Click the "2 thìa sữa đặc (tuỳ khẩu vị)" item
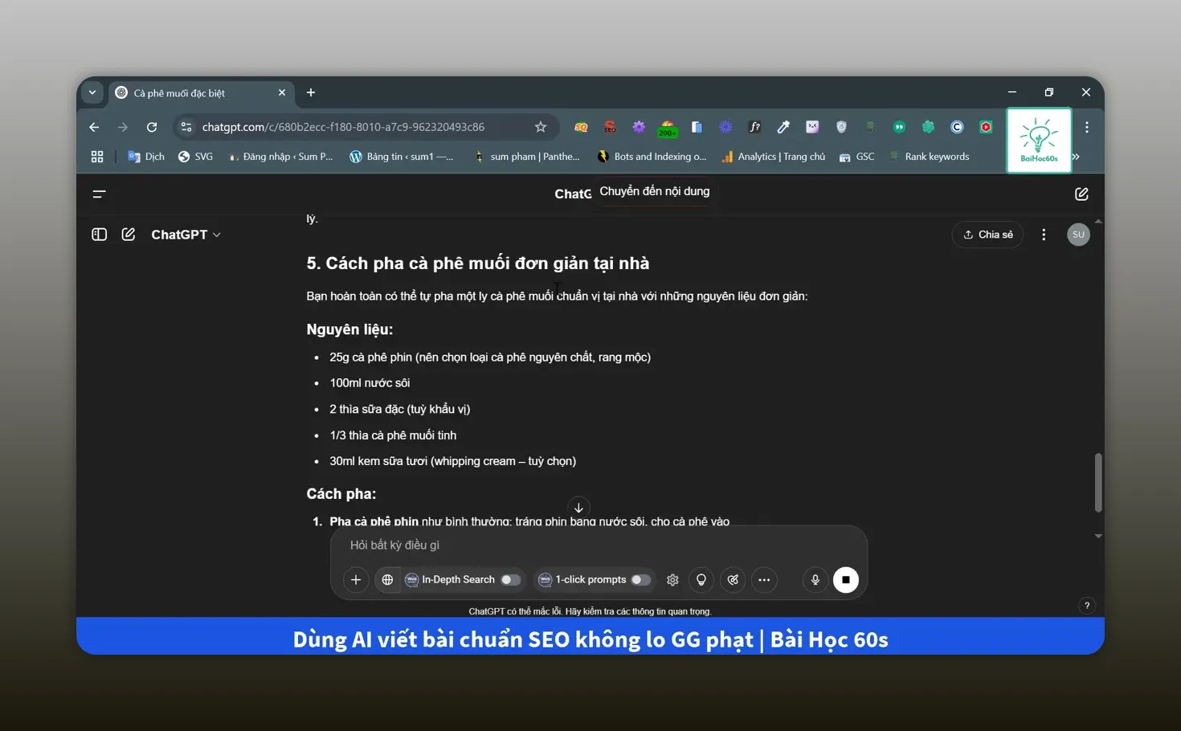 click(x=400, y=410)
